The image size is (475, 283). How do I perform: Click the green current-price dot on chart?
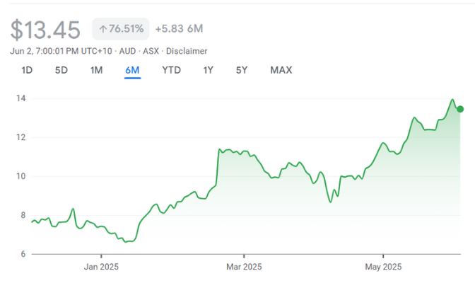[x=460, y=109]
